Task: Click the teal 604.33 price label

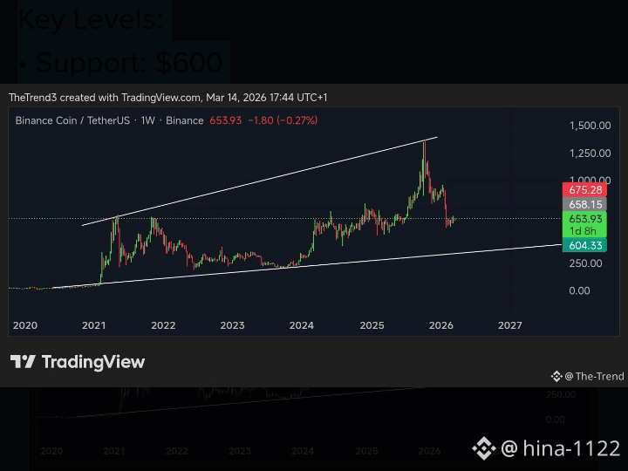Action: (584, 245)
